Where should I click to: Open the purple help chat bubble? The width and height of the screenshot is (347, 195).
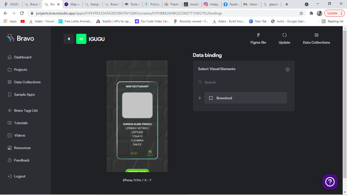pyautogui.click(x=330, y=182)
